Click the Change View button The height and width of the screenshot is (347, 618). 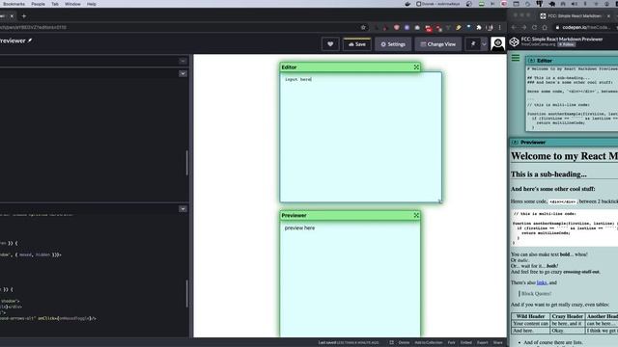[437, 44]
